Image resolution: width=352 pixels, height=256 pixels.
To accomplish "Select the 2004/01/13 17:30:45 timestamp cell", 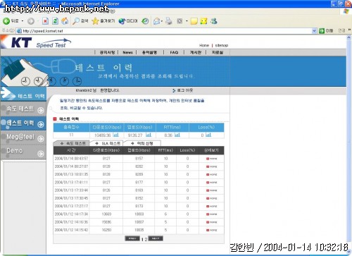I will (71, 198).
